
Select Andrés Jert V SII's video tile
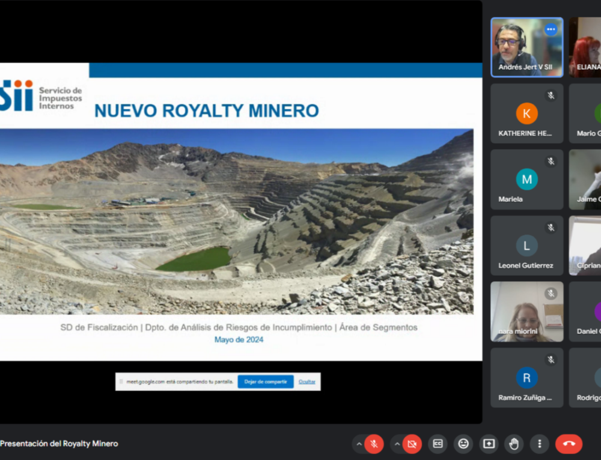(527, 47)
